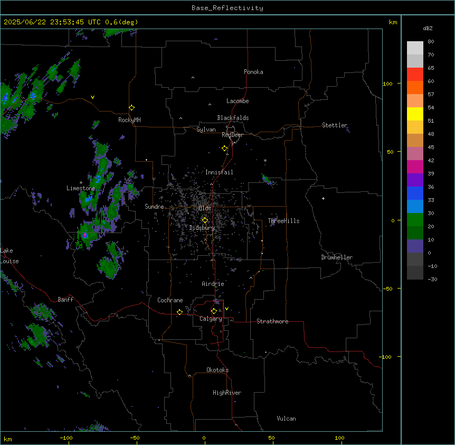This screenshot has width=455, height=445.
Task: Click the Base_Reflectivity title
Action: pyautogui.click(x=228, y=8)
